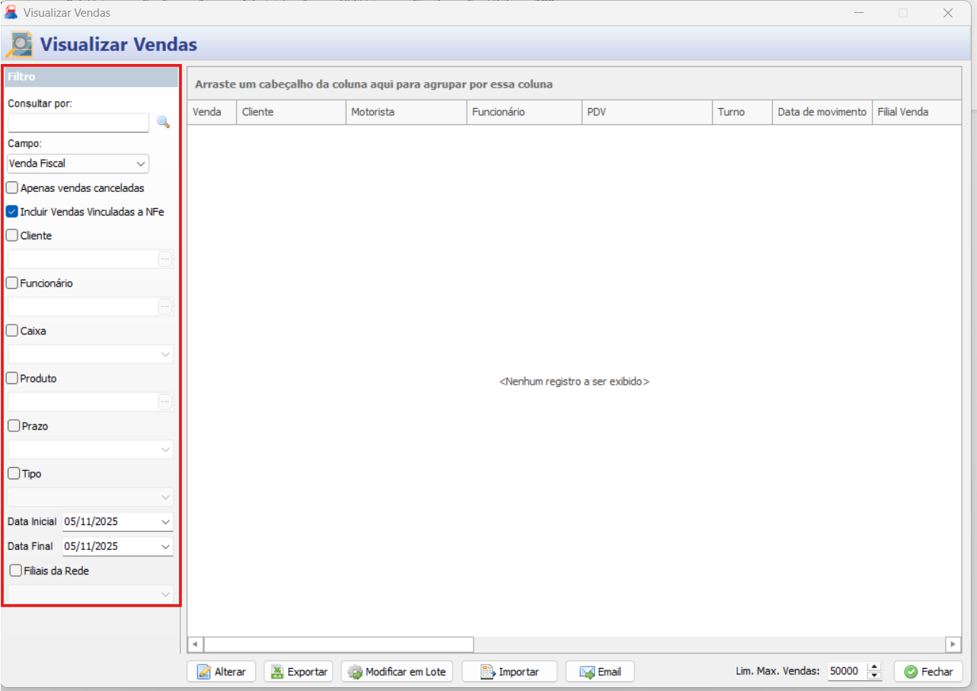
Task: Open the Produto lookup ellipsis button
Action: pos(165,402)
